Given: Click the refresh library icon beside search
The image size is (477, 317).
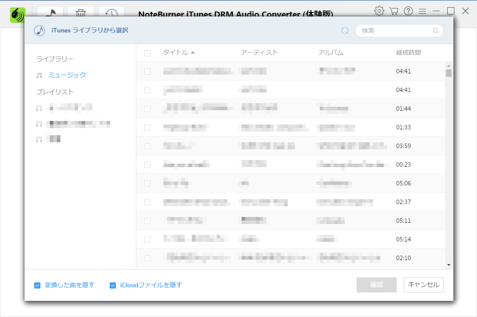Looking at the screenshot, I should click(x=345, y=31).
